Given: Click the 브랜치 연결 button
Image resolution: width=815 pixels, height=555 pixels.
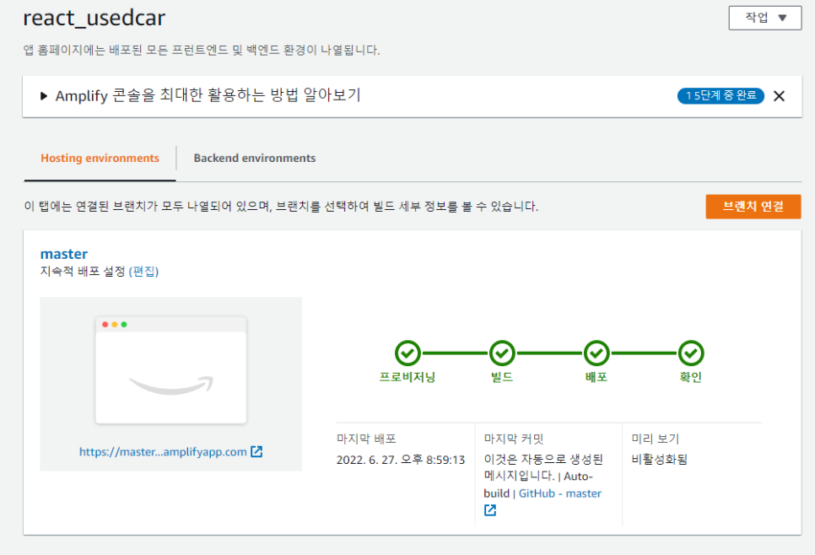Looking at the screenshot, I should coord(753,207).
